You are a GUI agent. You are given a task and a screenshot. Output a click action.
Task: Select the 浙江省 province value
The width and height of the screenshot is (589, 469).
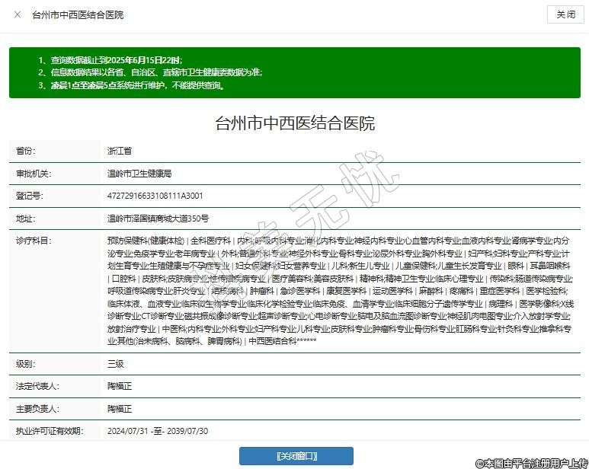tap(120, 152)
